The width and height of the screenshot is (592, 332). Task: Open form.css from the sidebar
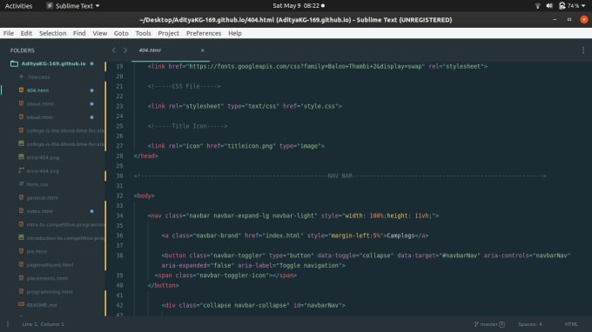point(37,184)
